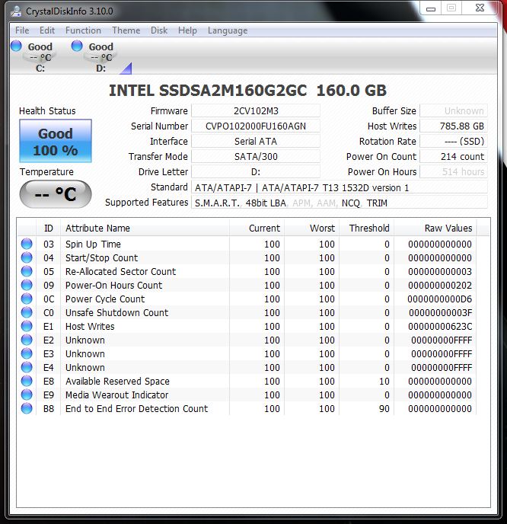Click the Standard ATA/ATAPI-7 field
The width and height of the screenshot is (507, 524).
point(339,187)
